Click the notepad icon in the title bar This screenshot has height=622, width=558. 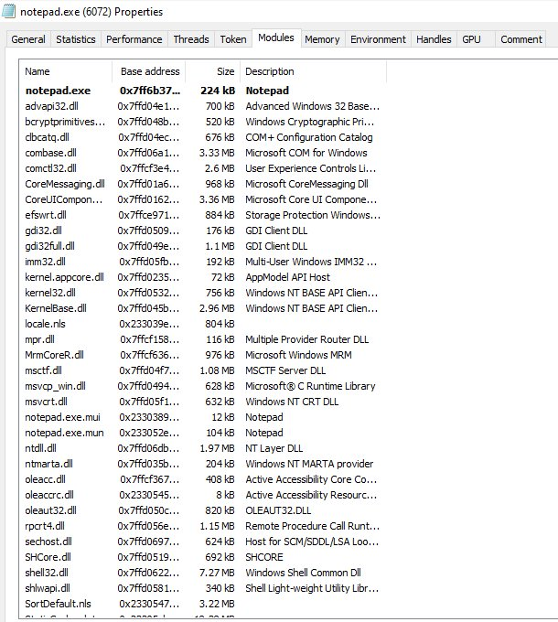tap(8, 11)
